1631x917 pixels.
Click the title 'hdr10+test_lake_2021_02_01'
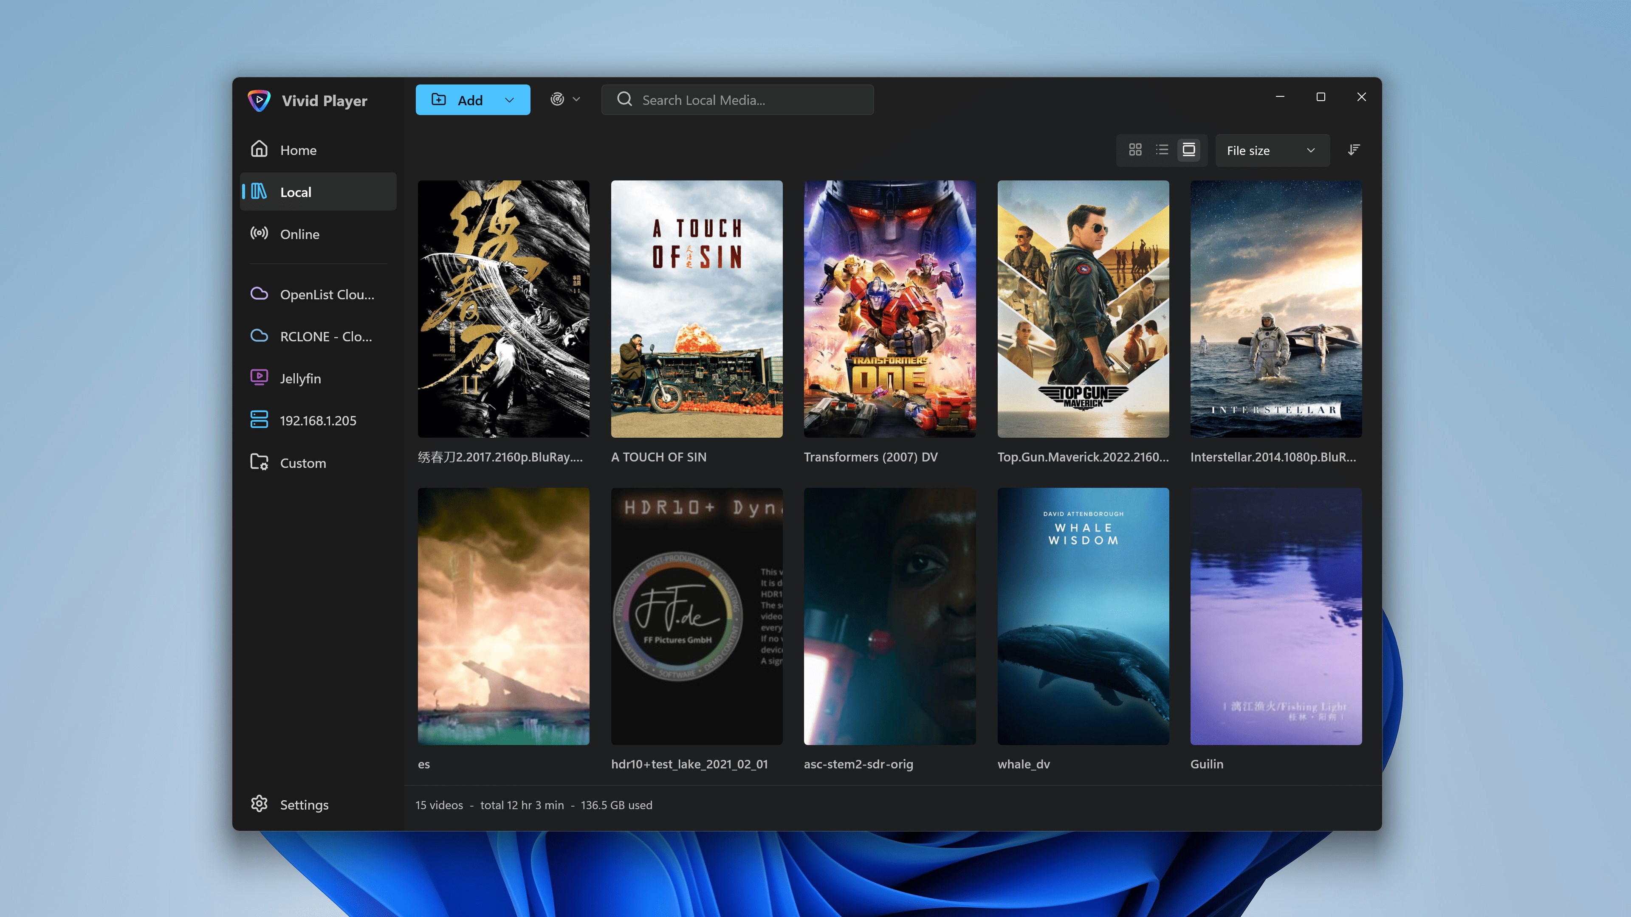click(689, 765)
